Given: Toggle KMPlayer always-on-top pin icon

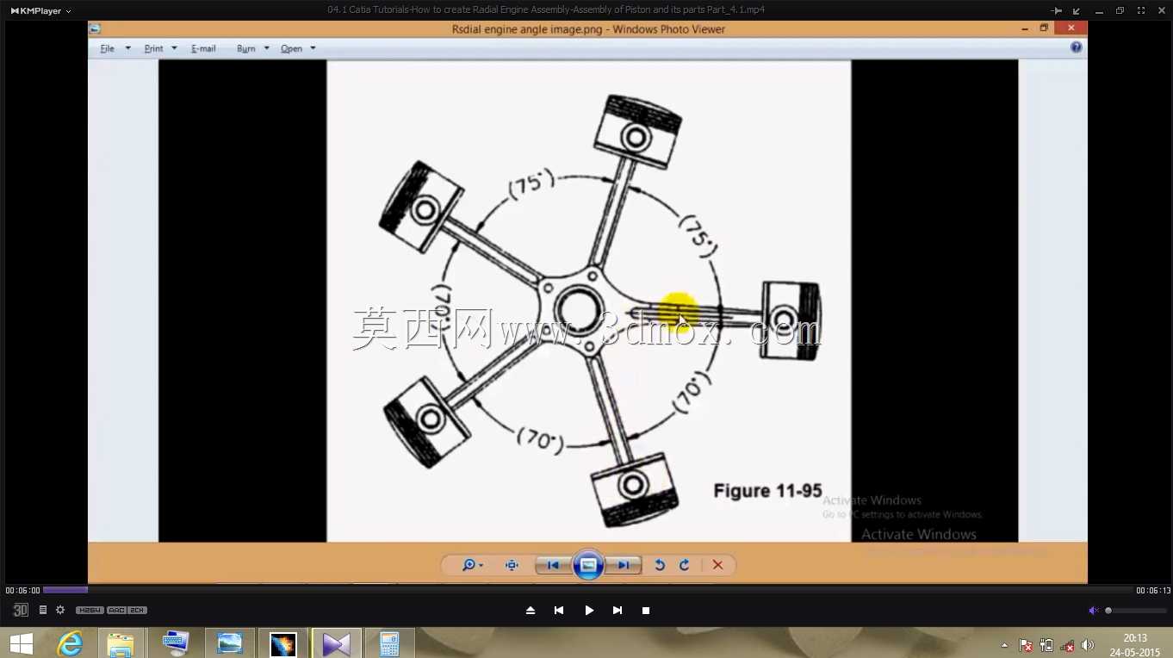Looking at the screenshot, I should click(x=1057, y=10).
